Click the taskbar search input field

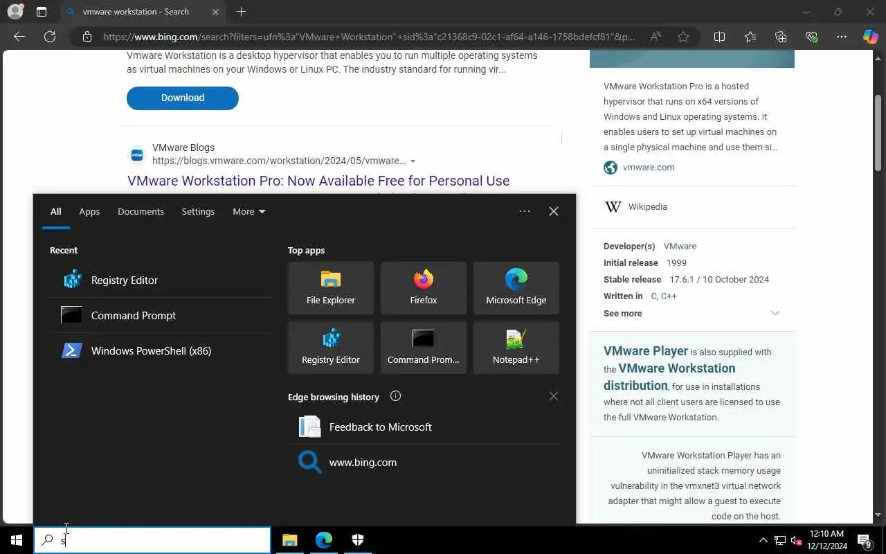click(152, 540)
